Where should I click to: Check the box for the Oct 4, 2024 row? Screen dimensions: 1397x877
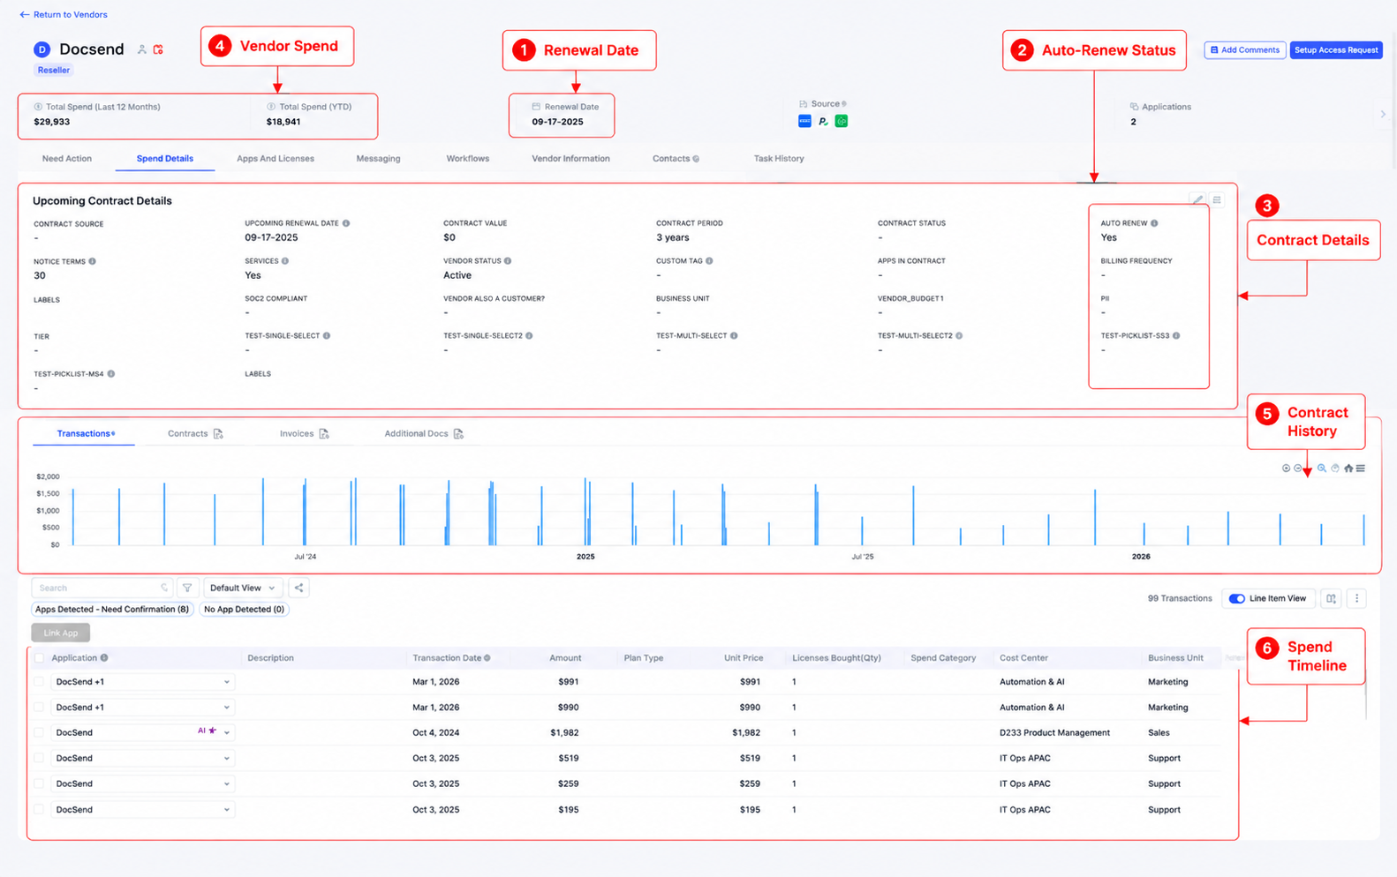39,732
